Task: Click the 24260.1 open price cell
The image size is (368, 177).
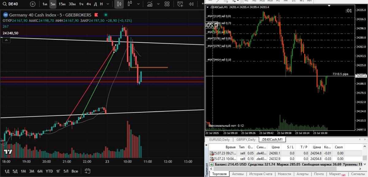Action: pos(274,153)
